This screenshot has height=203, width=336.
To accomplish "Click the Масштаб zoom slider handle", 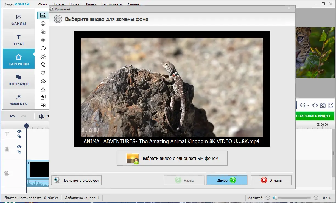I will (276, 198).
